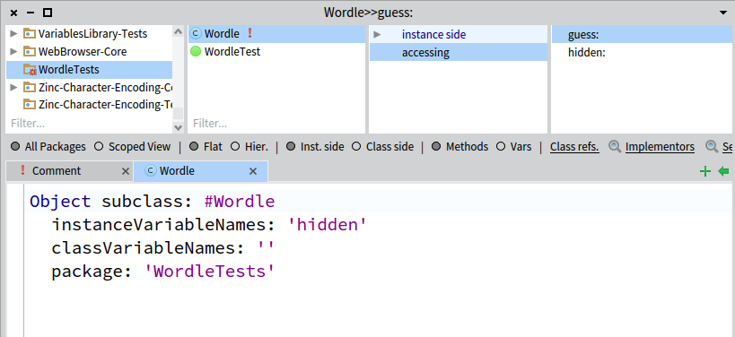Select the Vars radio option
Image resolution: width=735 pixels, height=337 pixels.
coord(501,146)
